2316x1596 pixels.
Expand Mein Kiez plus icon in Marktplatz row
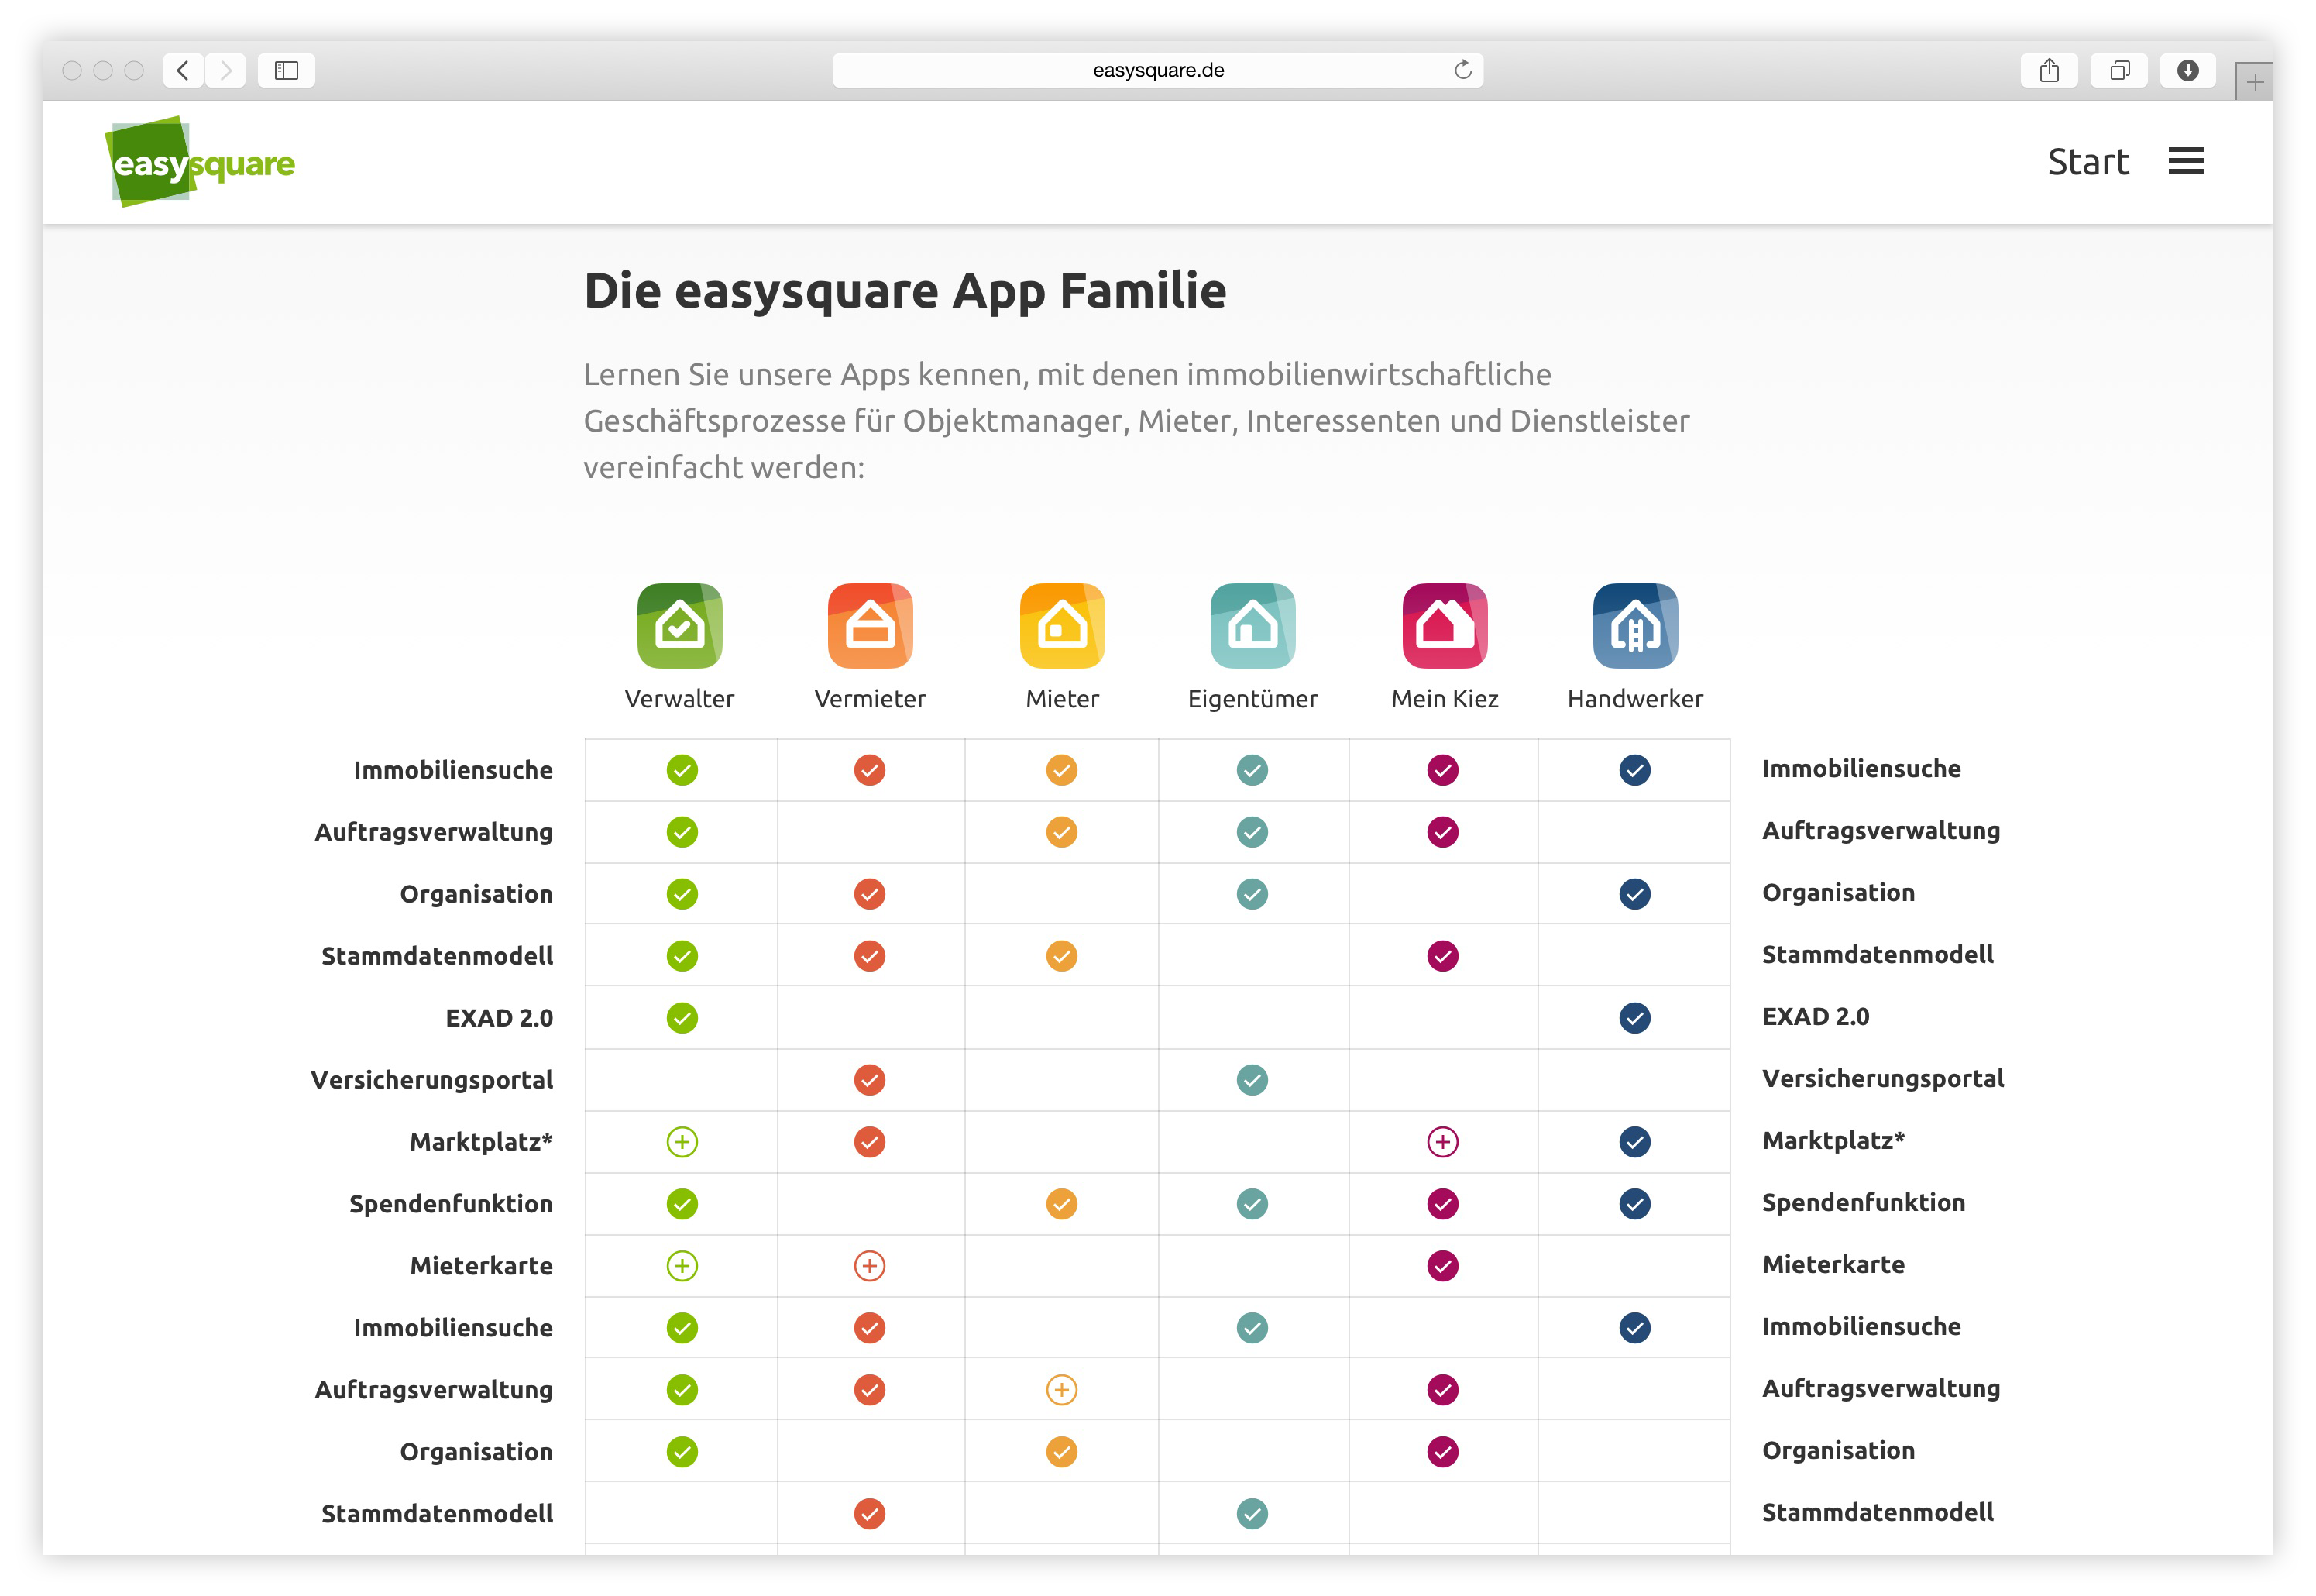[x=1442, y=1142]
